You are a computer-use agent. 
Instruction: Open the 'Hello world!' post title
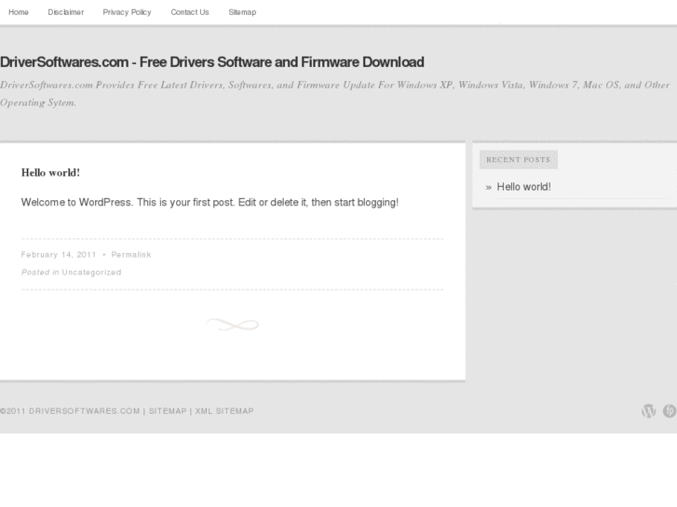(x=50, y=173)
